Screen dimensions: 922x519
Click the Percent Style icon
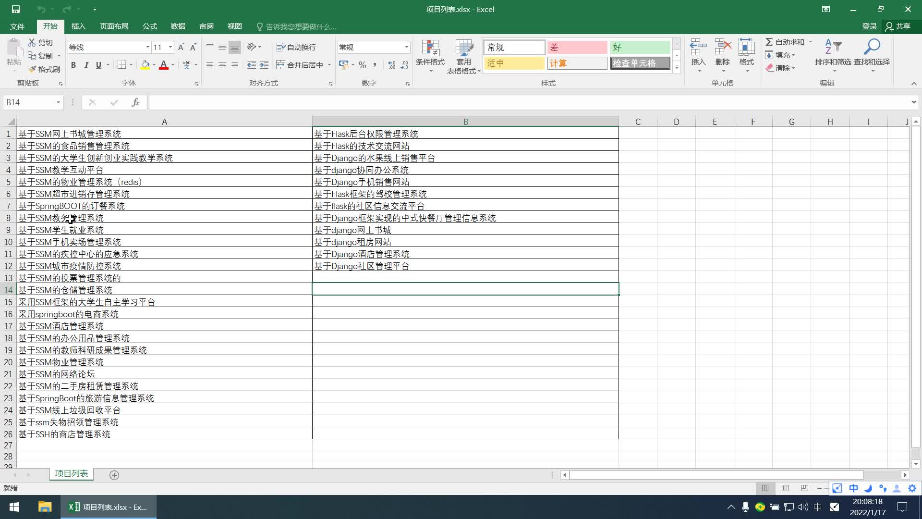tap(363, 65)
